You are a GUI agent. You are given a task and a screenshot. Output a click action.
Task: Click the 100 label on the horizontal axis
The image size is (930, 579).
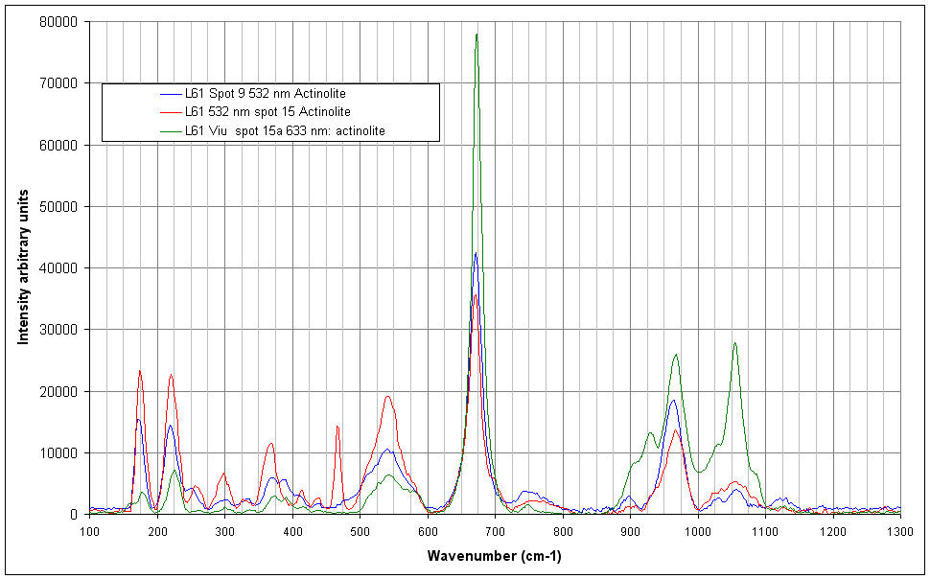(x=90, y=530)
